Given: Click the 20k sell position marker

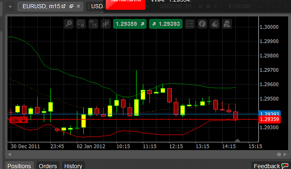Looking at the screenshot, I should 19,120.
